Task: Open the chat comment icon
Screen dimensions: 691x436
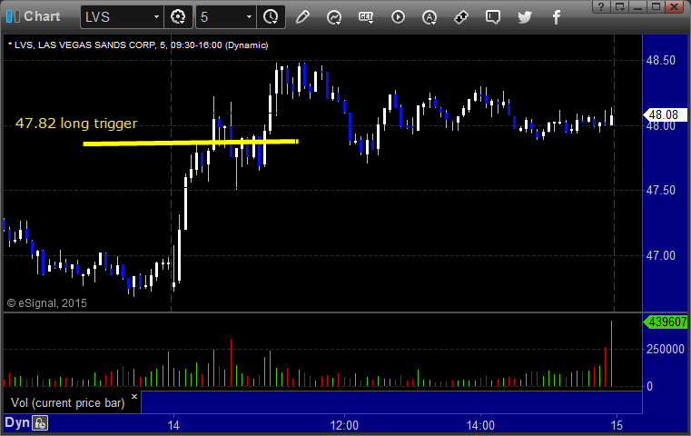Action: 493,17
